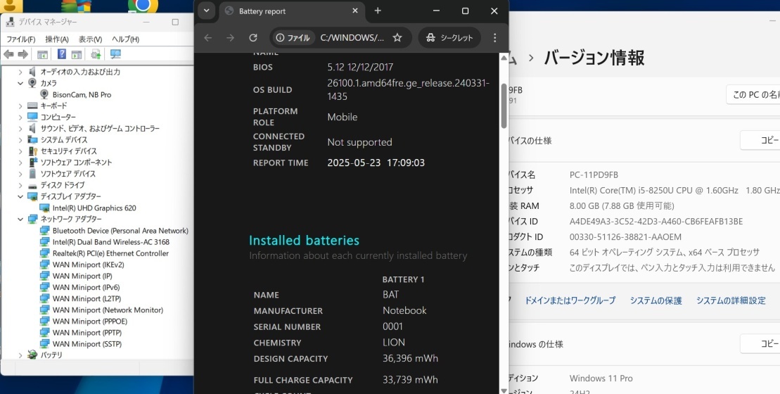Click the Battery report page scrollbar thumb
Viewport: 780px width, 394px height.
point(504,106)
